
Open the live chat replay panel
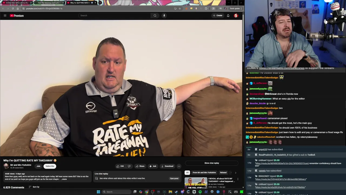pos(174,178)
